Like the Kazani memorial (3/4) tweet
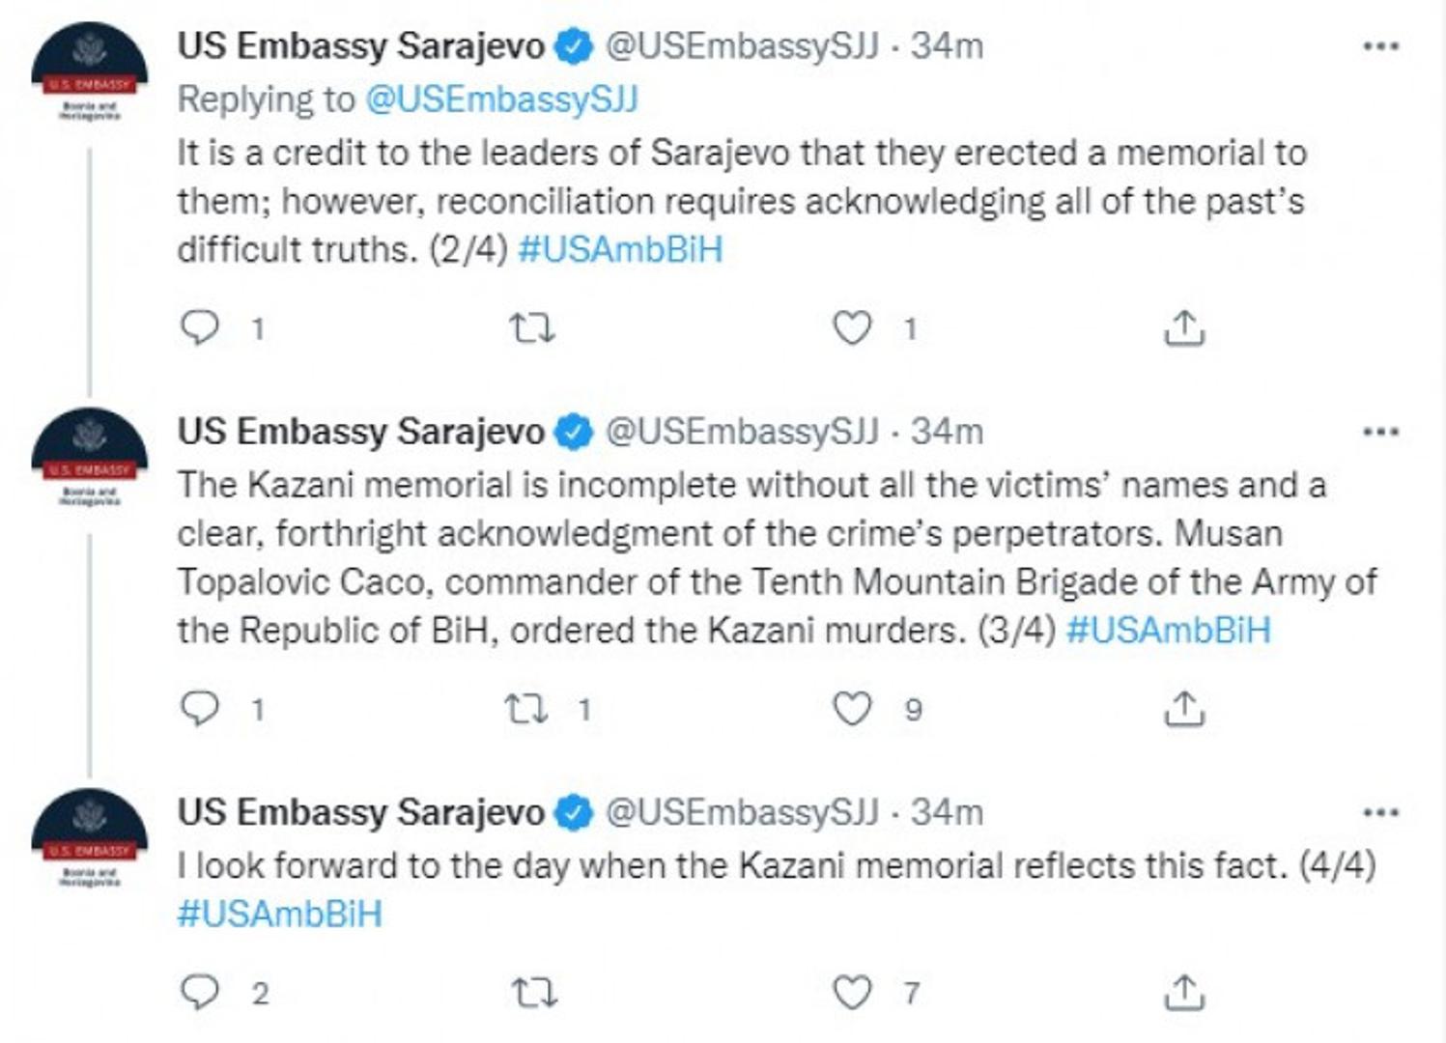The width and height of the screenshot is (1446, 1043). (852, 710)
